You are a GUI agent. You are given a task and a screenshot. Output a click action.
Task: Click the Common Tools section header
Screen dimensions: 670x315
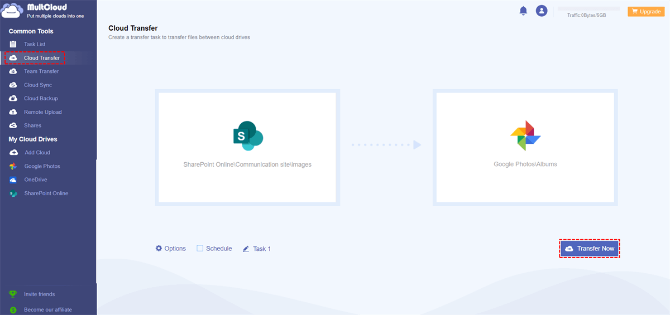tap(31, 31)
